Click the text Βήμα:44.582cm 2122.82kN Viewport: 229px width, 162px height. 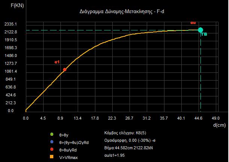coord(128,148)
